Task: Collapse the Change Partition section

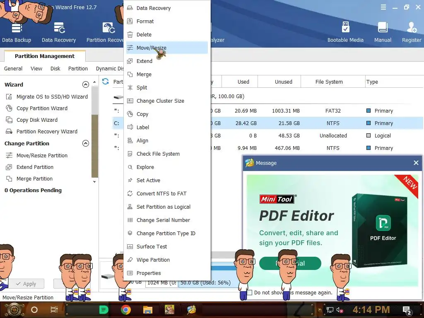Action: click(85, 143)
